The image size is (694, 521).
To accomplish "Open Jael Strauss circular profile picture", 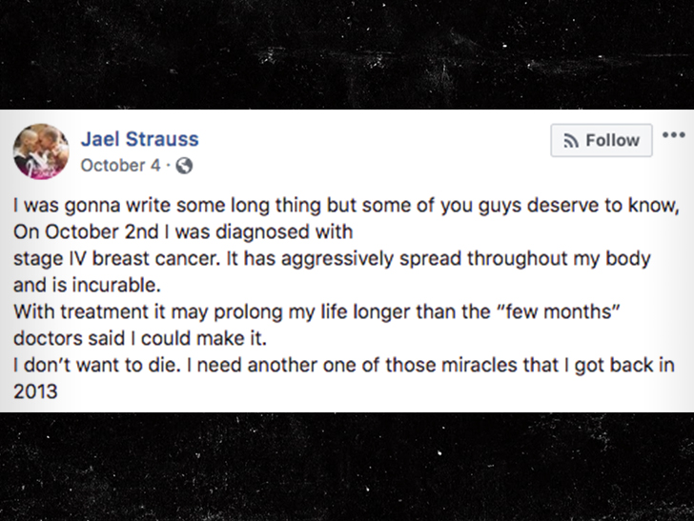I will click(x=41, y=151).
